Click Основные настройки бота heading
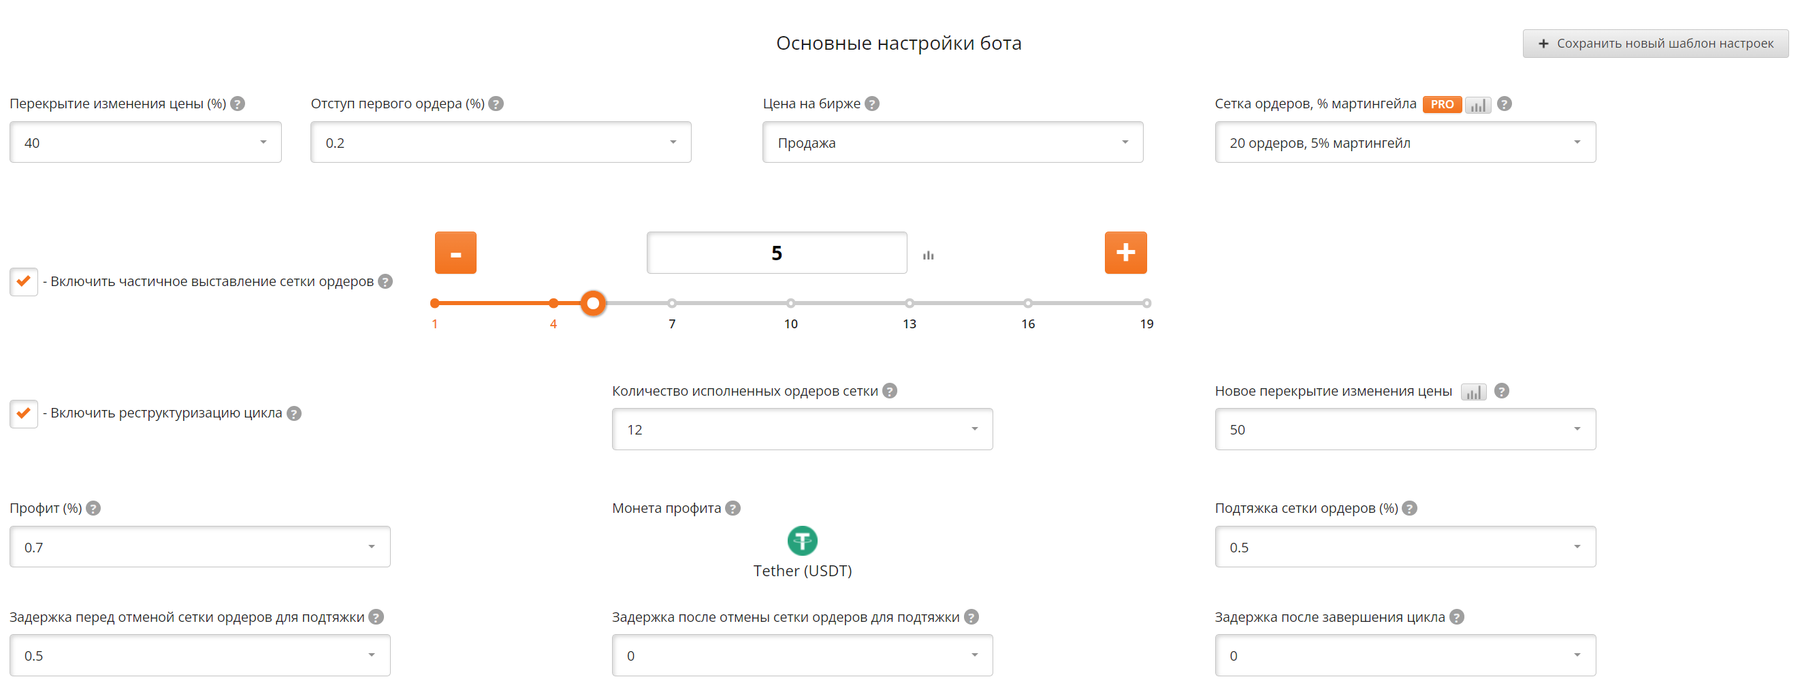 [x=899, y=44]
